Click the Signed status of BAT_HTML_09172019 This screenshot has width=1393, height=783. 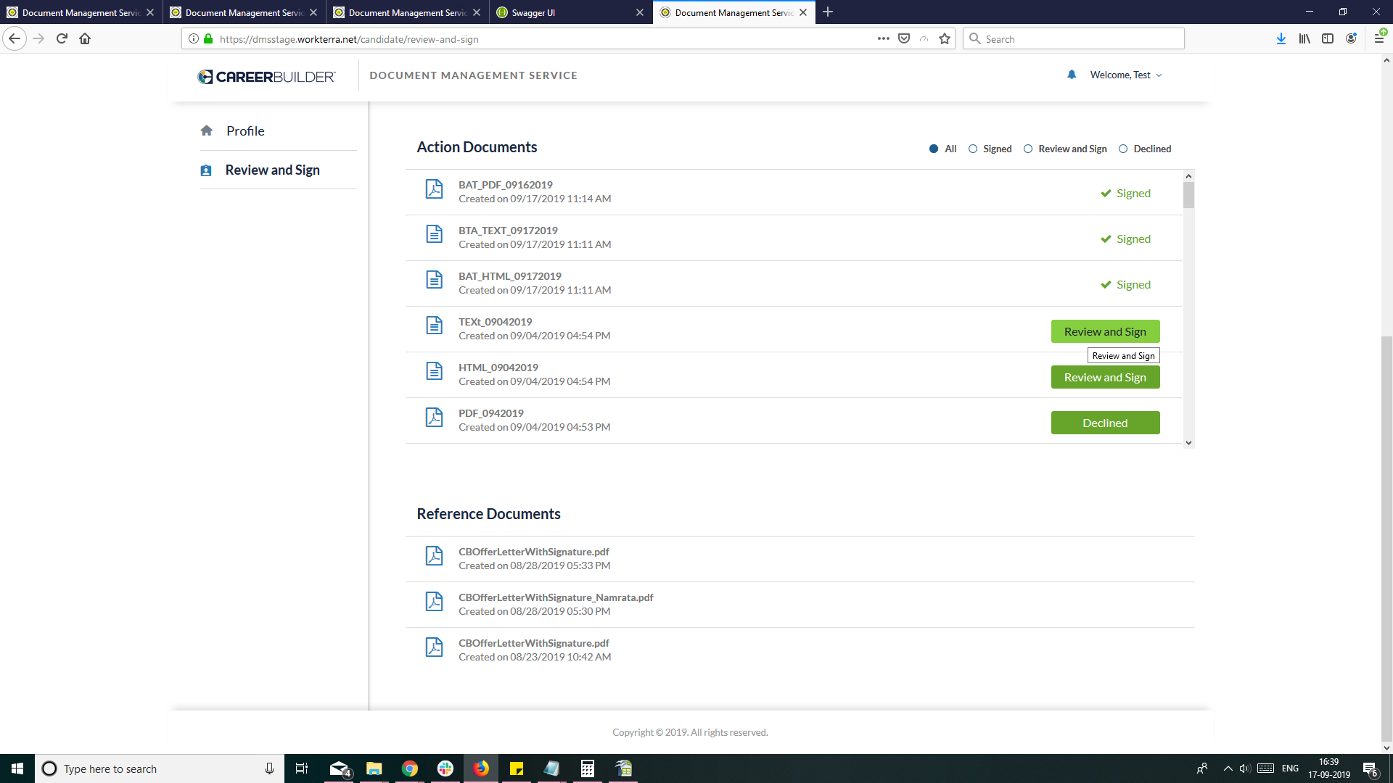click(1125, 285)
